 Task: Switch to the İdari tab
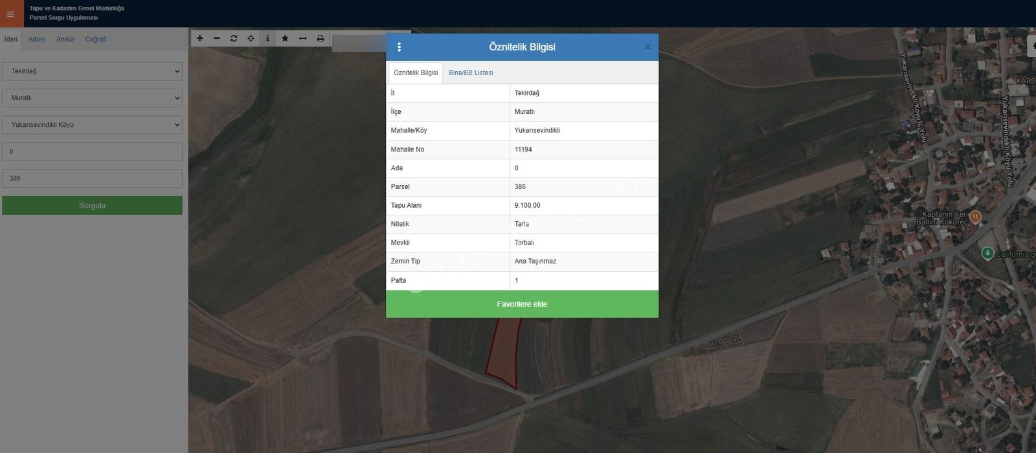(11, 39)
